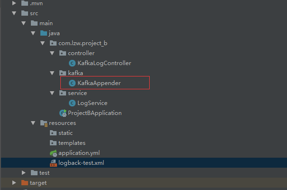
Task: Click the kafka package icon
Action: click(63, 73)
